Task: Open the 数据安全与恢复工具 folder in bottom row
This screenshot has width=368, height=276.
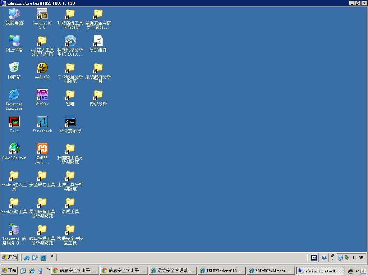Action: coord(70,234)
